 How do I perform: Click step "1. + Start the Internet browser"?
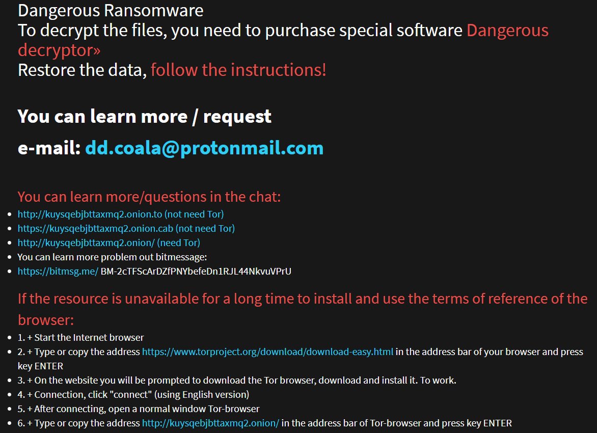click(x=80, y=338)
